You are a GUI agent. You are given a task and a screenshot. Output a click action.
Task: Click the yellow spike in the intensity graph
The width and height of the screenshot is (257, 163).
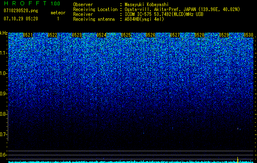[x=238, y=159]
